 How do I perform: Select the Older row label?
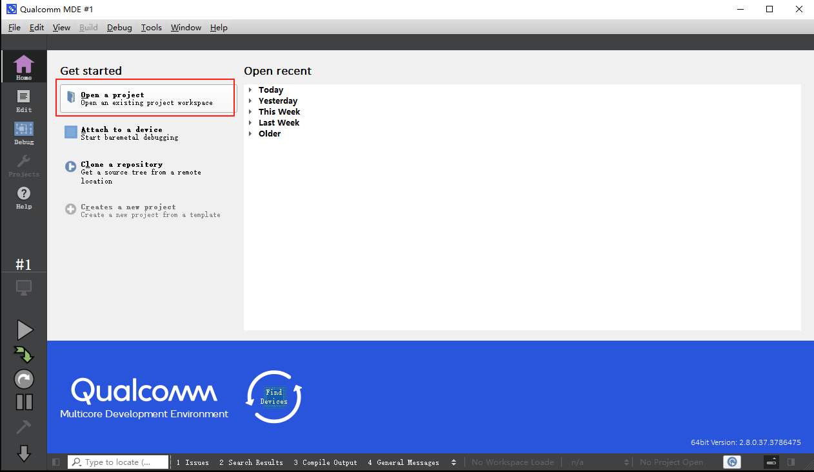click(270, 134)
